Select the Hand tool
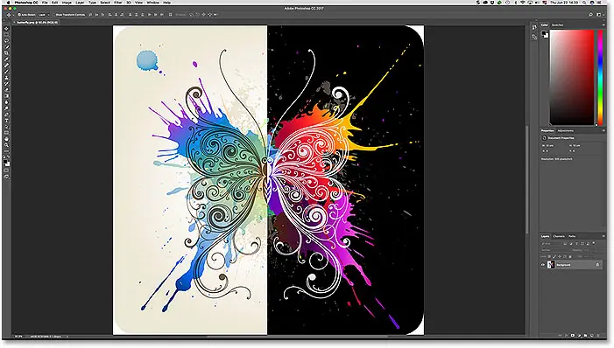614x348 pixels. pos(6,139)
